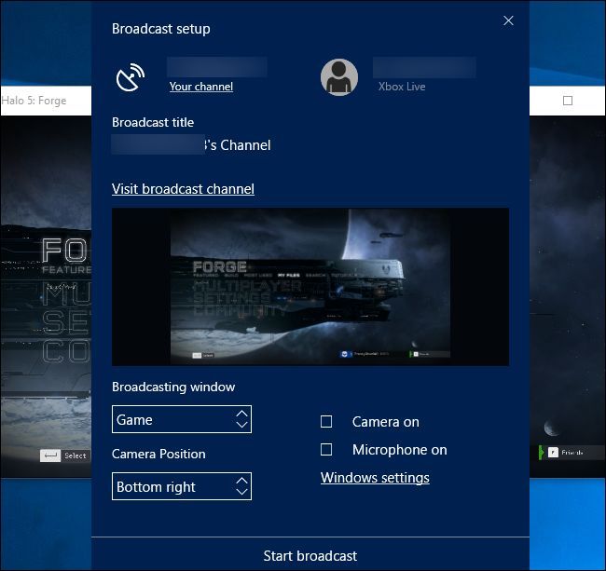The image size is (606, 571).
Task: Open the Broadcasting window Game dropdown
Action: click(182, 419)
